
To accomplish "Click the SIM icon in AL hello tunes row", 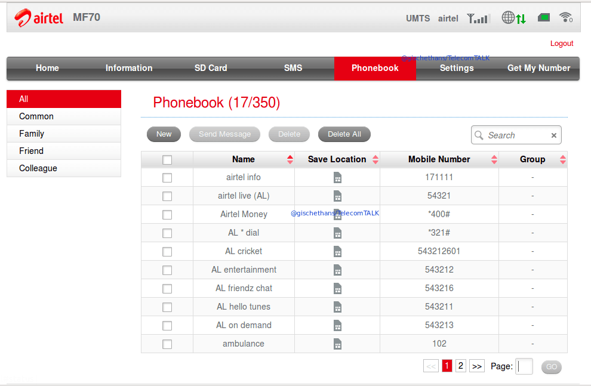I will (337, 307).
